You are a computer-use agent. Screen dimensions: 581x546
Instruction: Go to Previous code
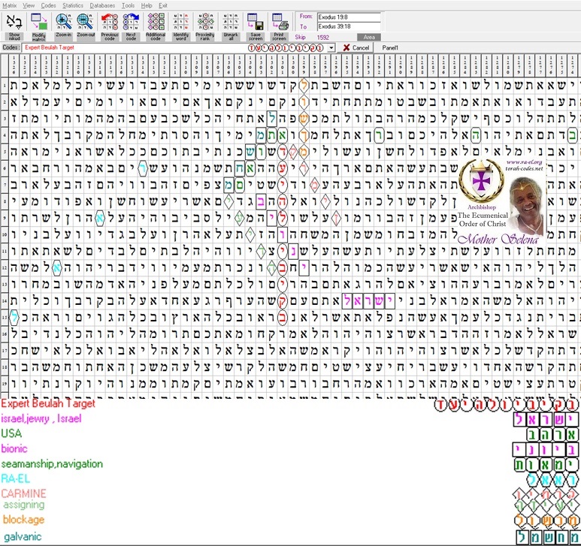click(x=110, y=23)
